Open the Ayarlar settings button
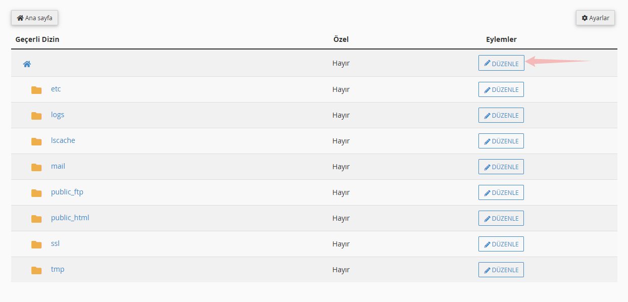628x302 pixels. 595,18
